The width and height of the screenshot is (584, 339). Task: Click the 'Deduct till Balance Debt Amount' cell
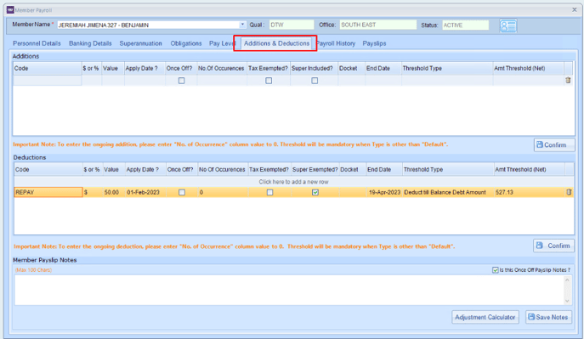click(448, 192)
